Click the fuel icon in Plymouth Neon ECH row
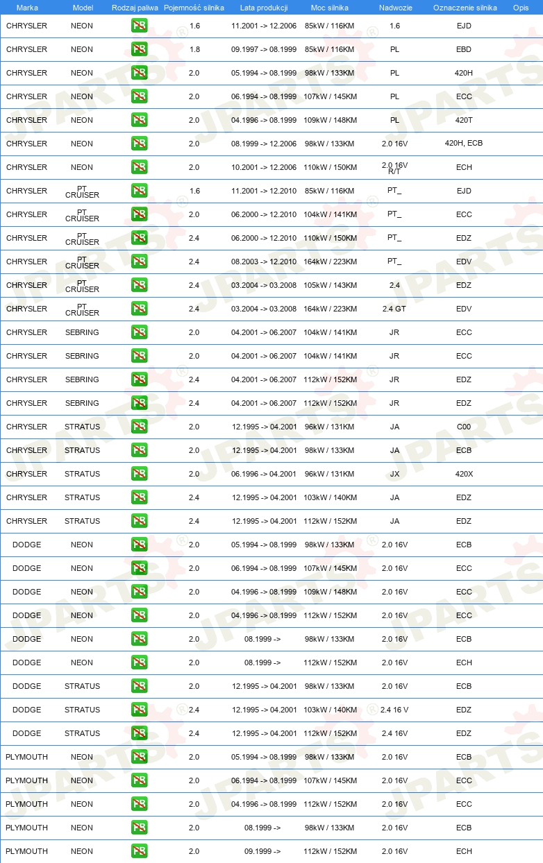Screen dimensions: 543x863 [x=140, y=851]
